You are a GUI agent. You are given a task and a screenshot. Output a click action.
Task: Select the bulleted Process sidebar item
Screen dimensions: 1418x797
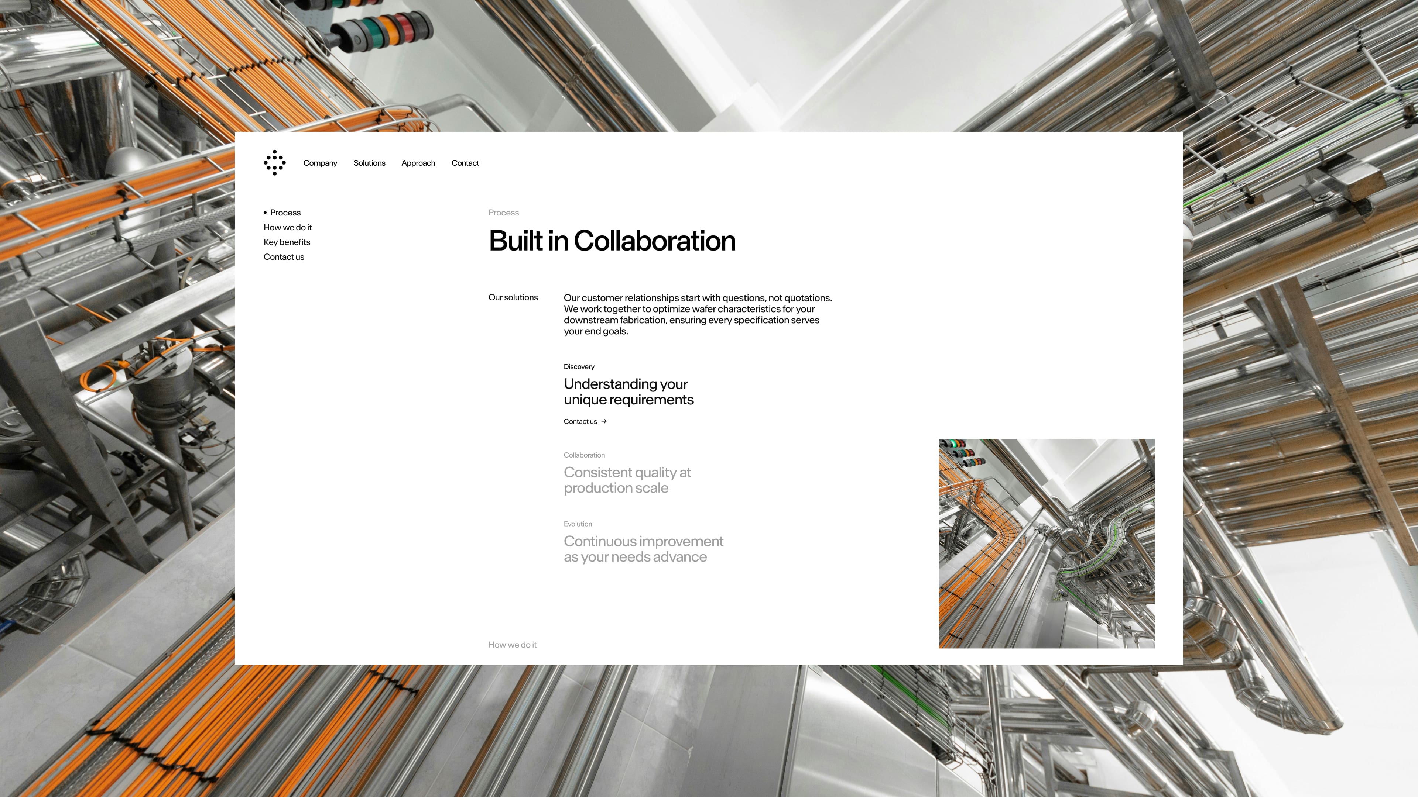coord(285,213)
